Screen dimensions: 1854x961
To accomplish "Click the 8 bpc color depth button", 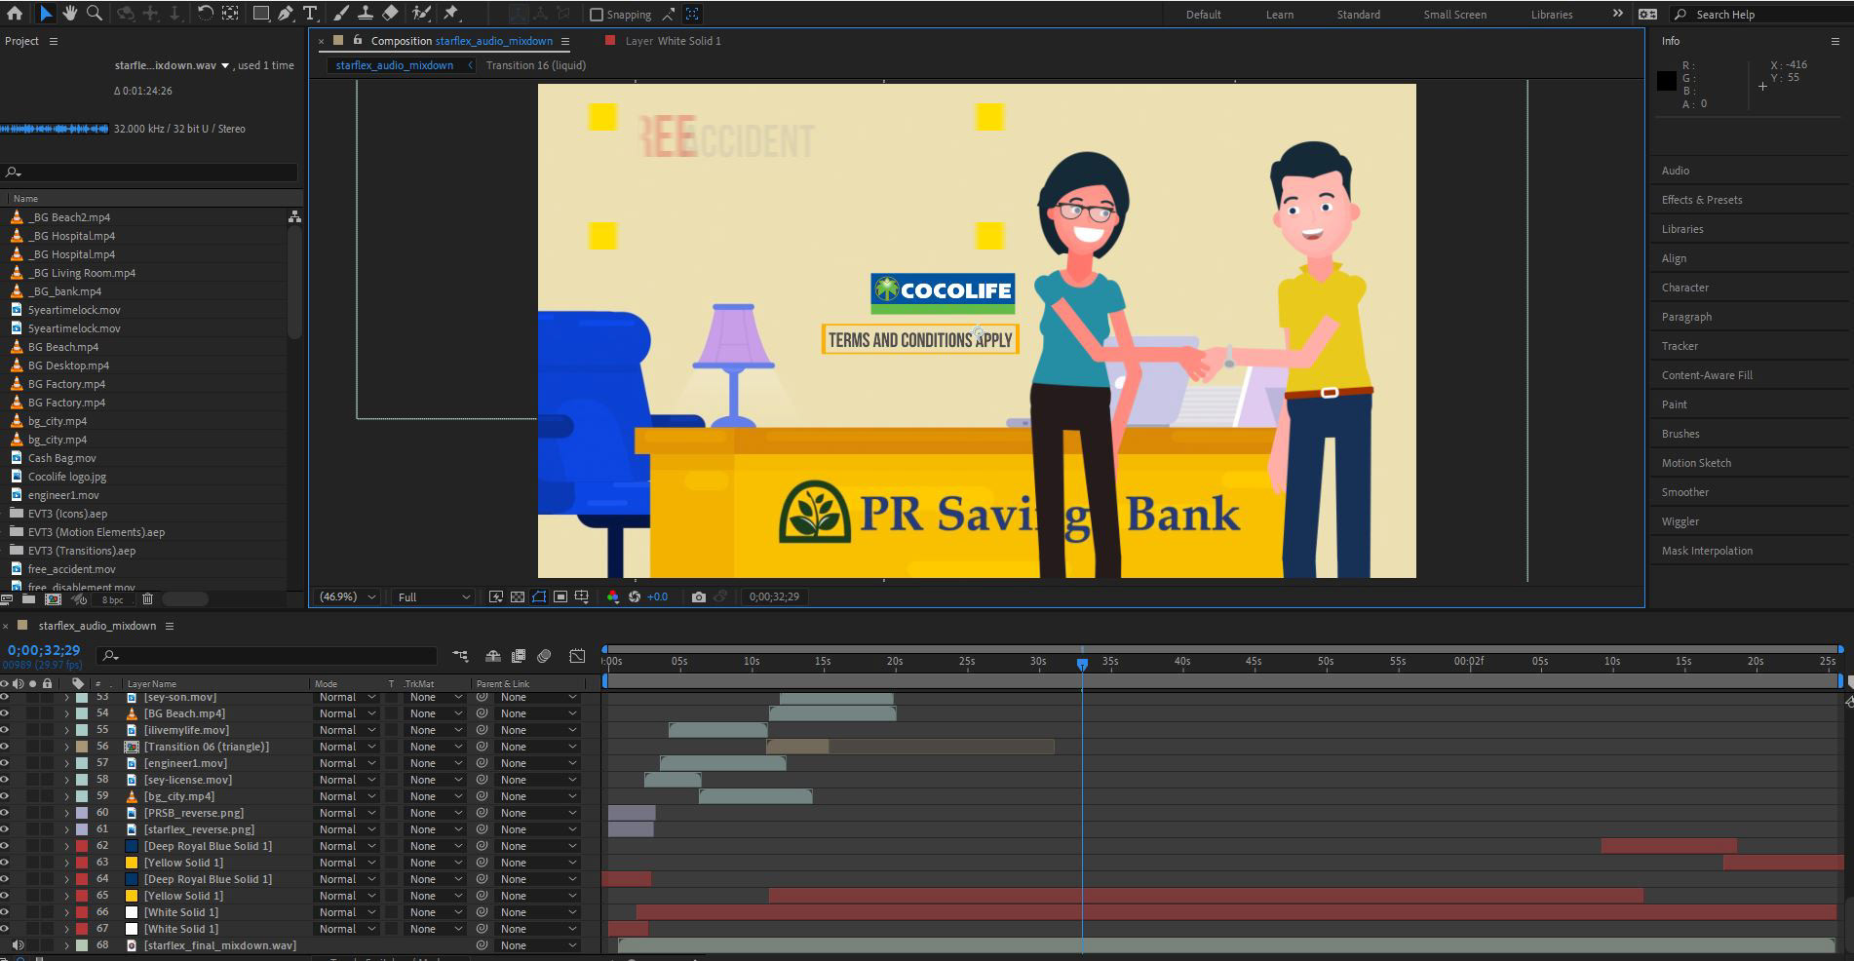I will [113, 599].
